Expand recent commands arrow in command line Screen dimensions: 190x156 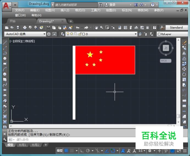[x=14, y=140]
